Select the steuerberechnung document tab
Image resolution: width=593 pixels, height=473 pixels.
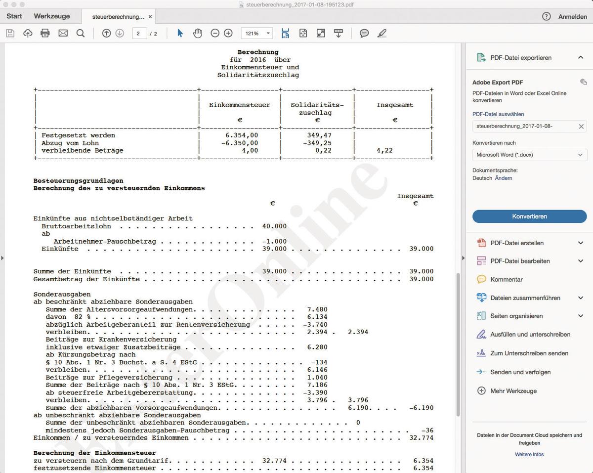[118, 17]
